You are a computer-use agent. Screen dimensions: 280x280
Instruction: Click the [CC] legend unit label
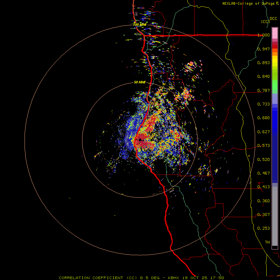click(265, 21)
